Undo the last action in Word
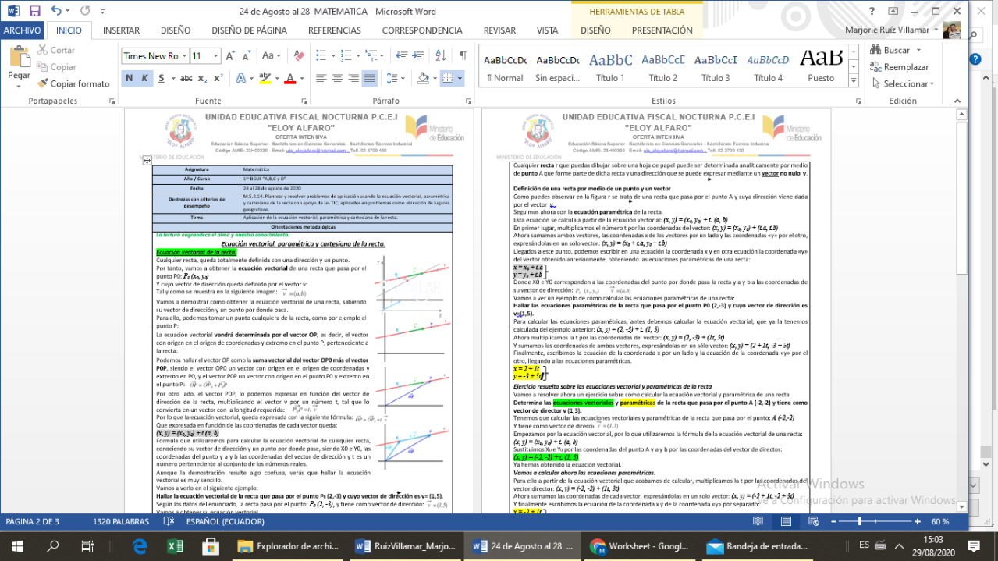Screen dimensions: 998x561 (55, 11)
